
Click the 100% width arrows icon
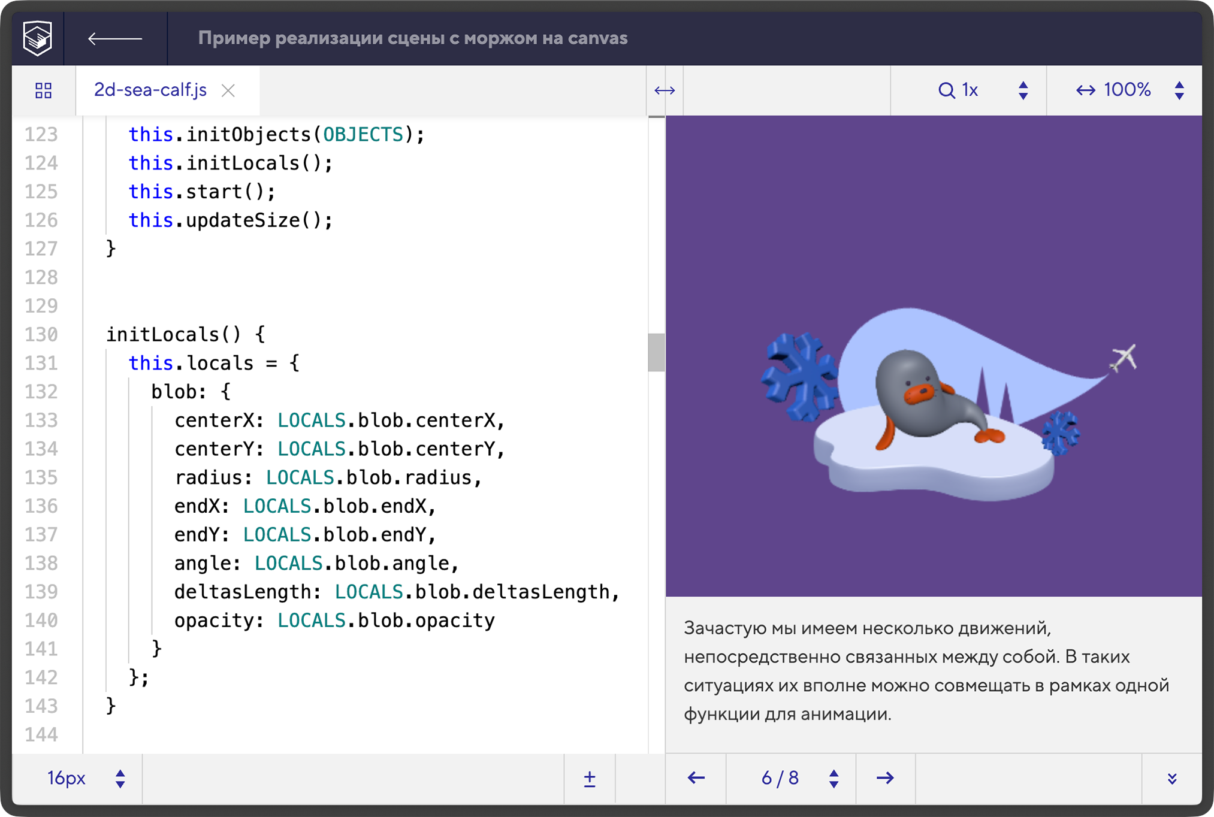(x=1086, y=90)
